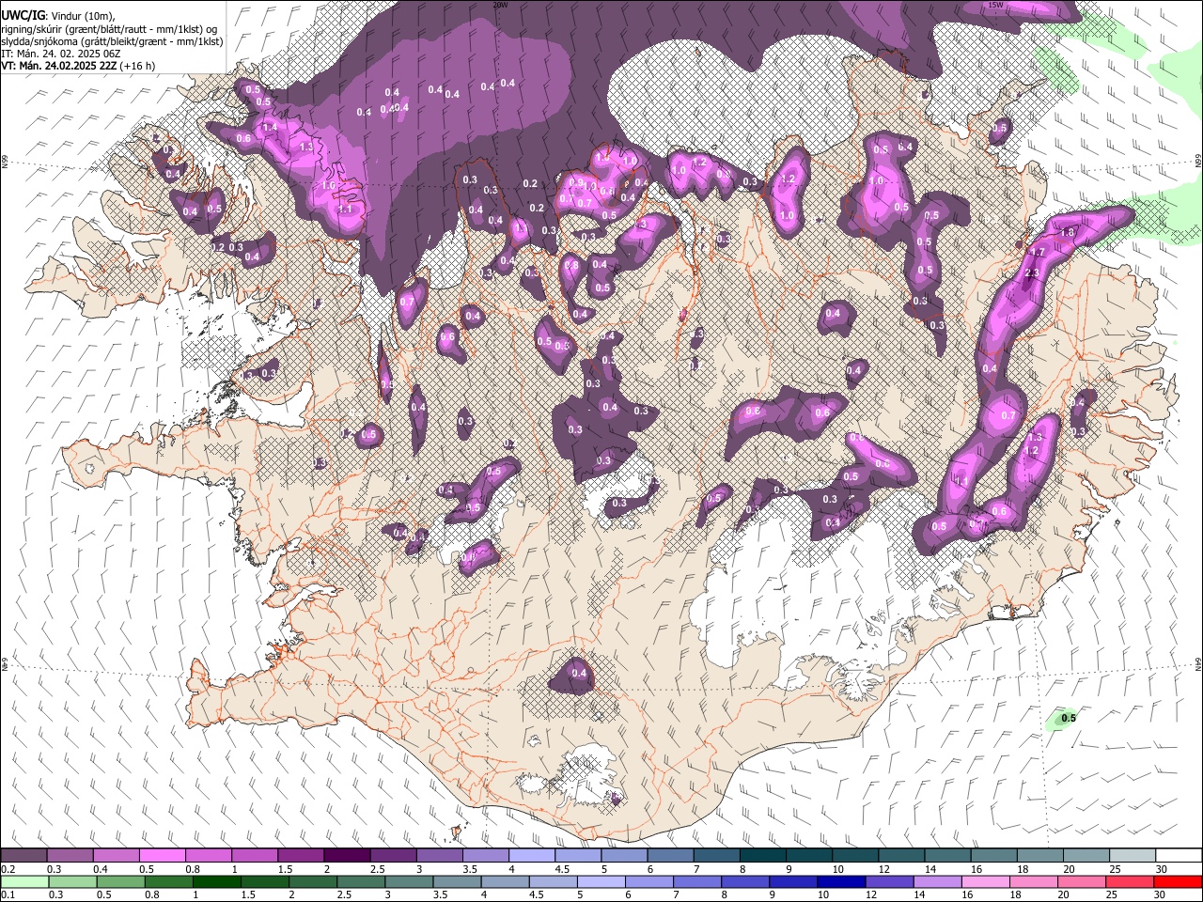
Task: Pick the lower legend swatch between 0.5 and 0.8
Action: point(120,882)
